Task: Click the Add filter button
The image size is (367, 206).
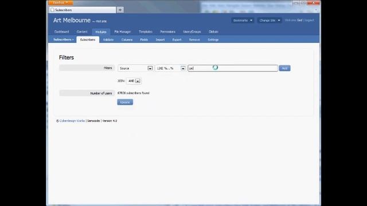Action: 284,68
